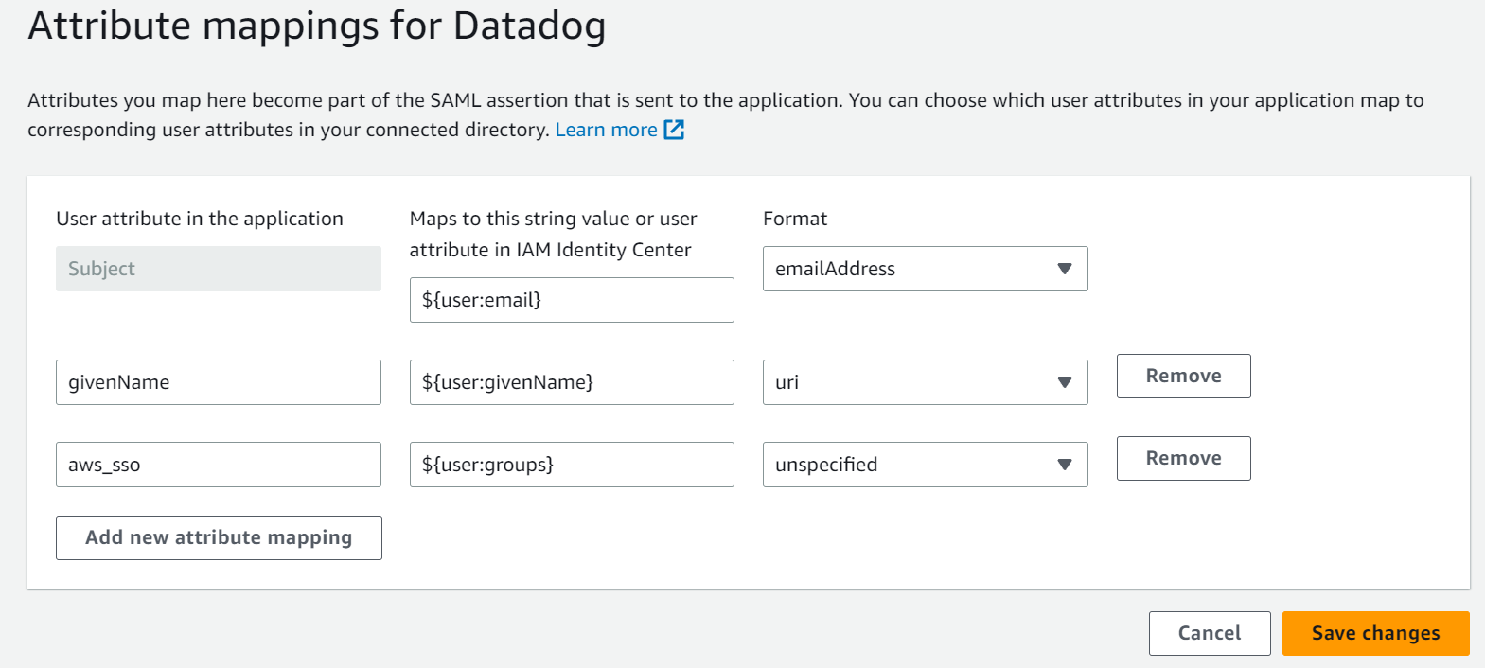Cancel the attribute mapping changes

tap(1209, 633)
